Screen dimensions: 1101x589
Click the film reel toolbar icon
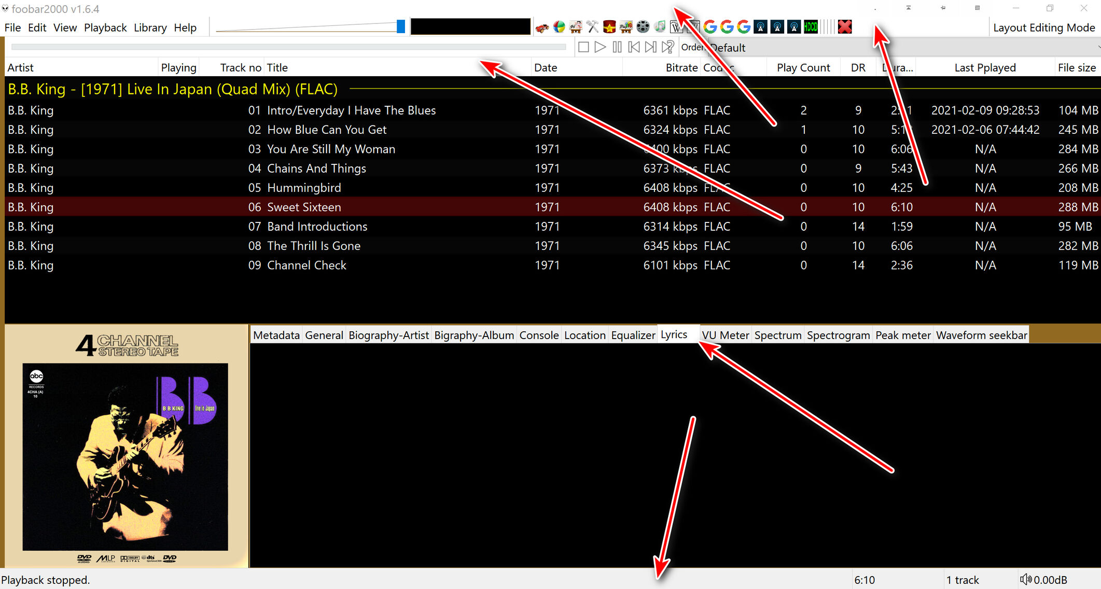pos(643,27)
